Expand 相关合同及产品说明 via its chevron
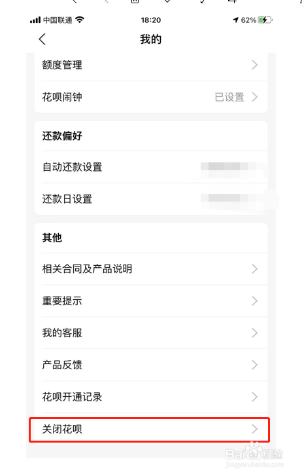302x476 pixels. point(255,269)
